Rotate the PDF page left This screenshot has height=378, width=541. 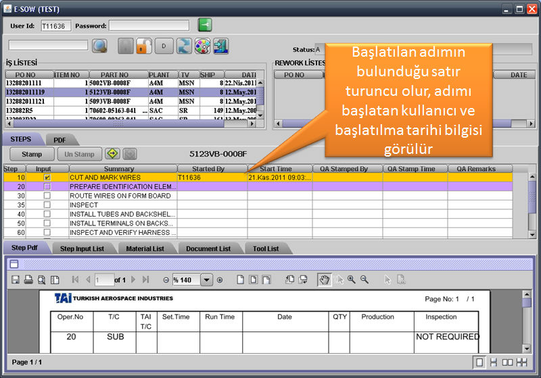click(x=290, y=279)
